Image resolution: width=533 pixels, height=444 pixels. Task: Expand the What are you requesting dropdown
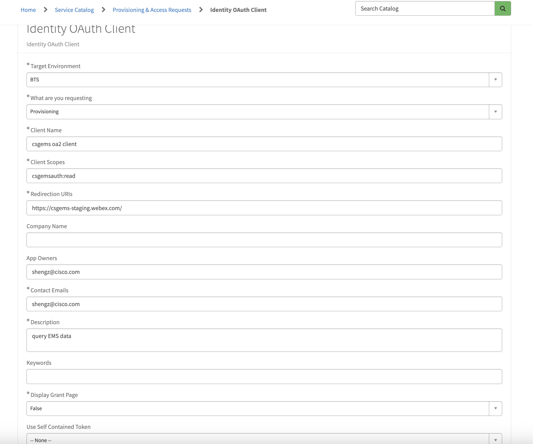(x=495, y=112)
